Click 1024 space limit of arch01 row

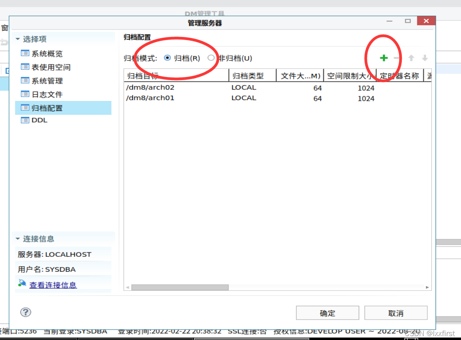point(366,98)
